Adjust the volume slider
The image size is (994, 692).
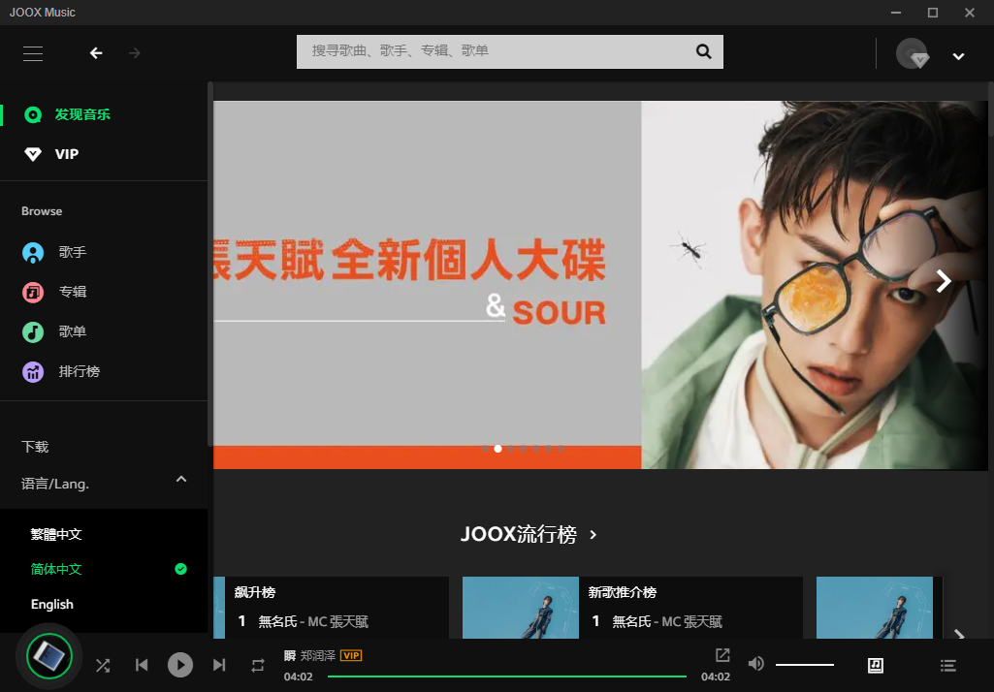click(805, 665)
